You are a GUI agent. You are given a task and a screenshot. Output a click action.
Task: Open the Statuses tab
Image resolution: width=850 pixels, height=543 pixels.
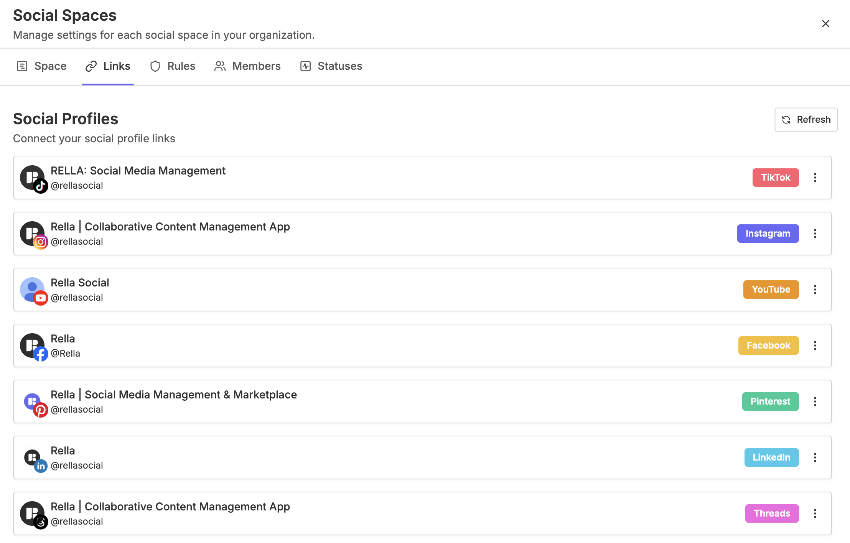click(331, 66)
